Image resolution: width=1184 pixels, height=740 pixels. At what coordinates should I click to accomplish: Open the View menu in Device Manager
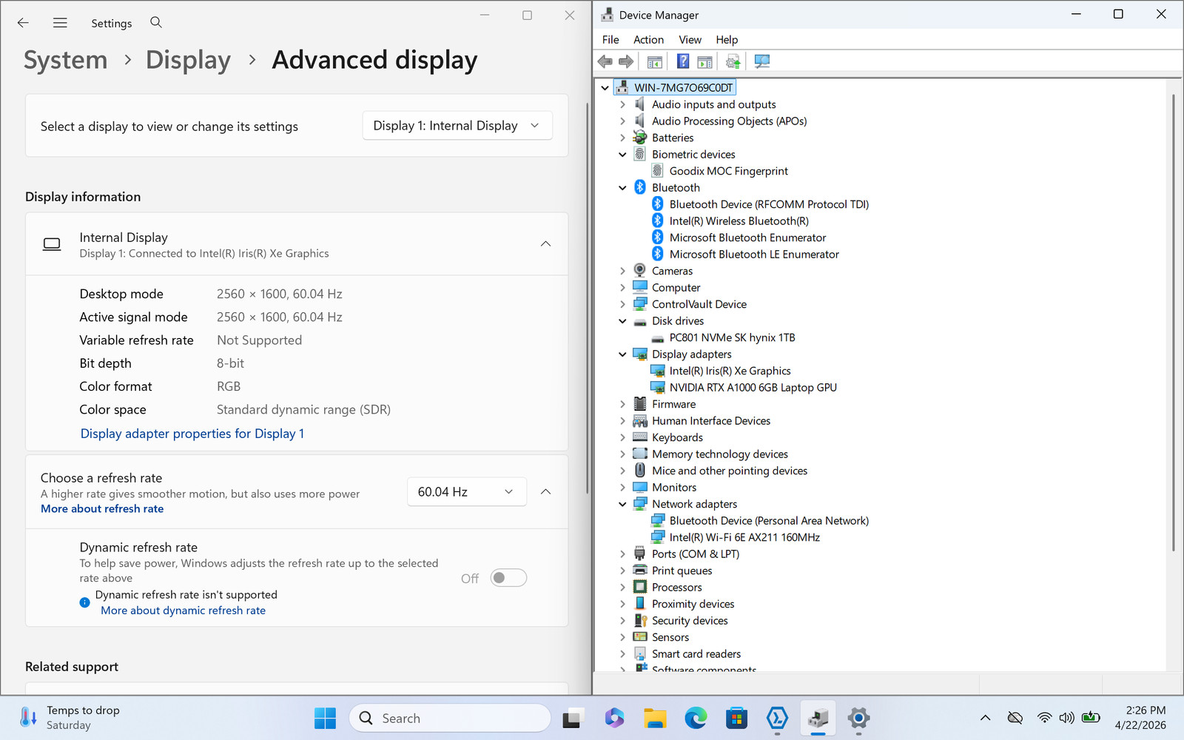coord(690,40)
